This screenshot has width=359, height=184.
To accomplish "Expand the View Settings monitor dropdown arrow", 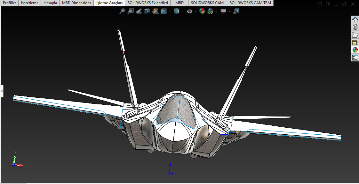I will click(x=229, y=11).
